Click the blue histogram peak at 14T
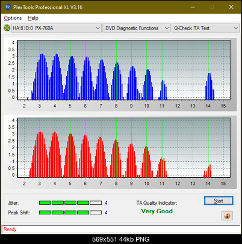The image size is (242, 244). tap(209, 86)
